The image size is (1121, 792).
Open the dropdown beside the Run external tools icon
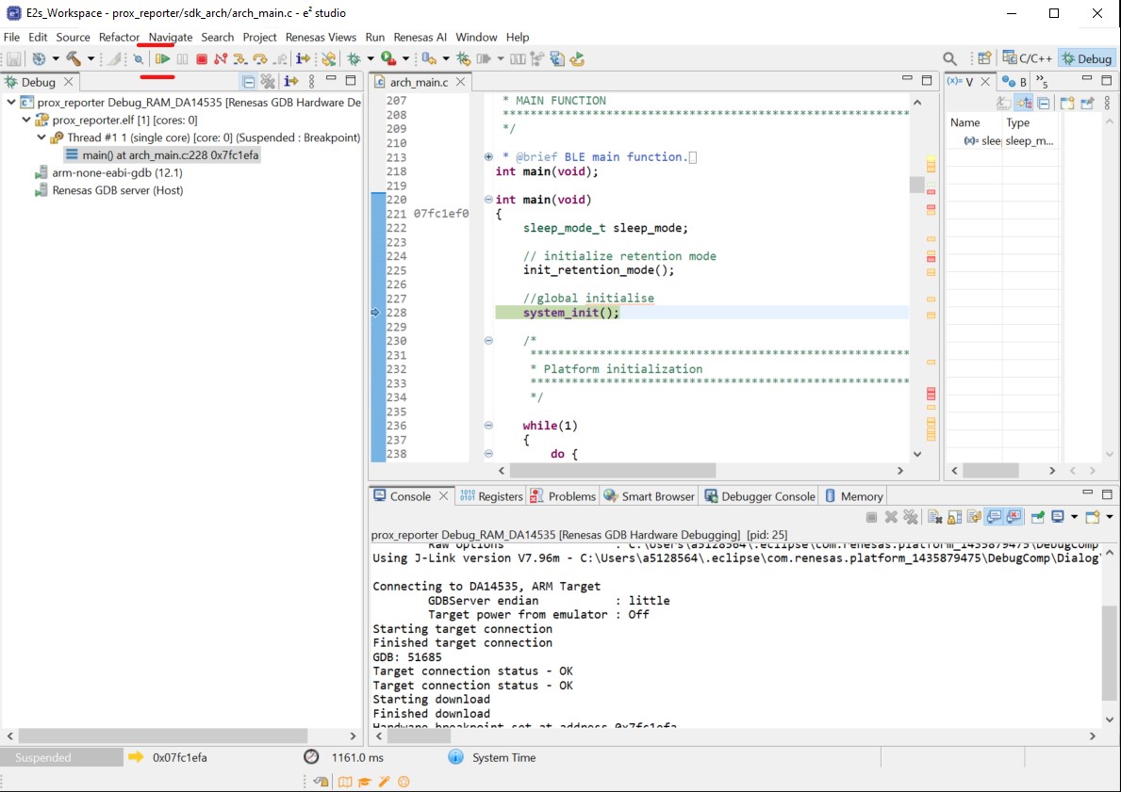[x=405, y=58]
